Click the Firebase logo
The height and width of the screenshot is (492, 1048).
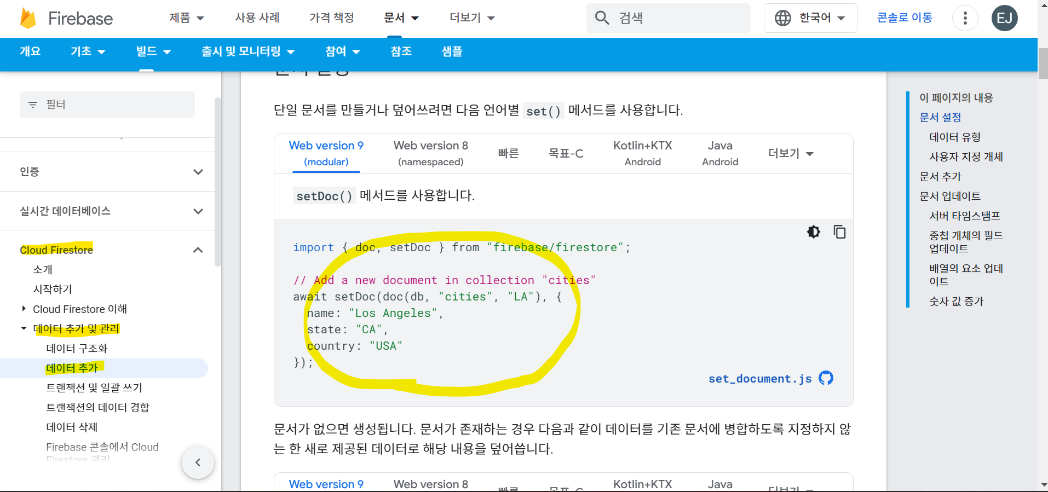click(x=28, y=18)
